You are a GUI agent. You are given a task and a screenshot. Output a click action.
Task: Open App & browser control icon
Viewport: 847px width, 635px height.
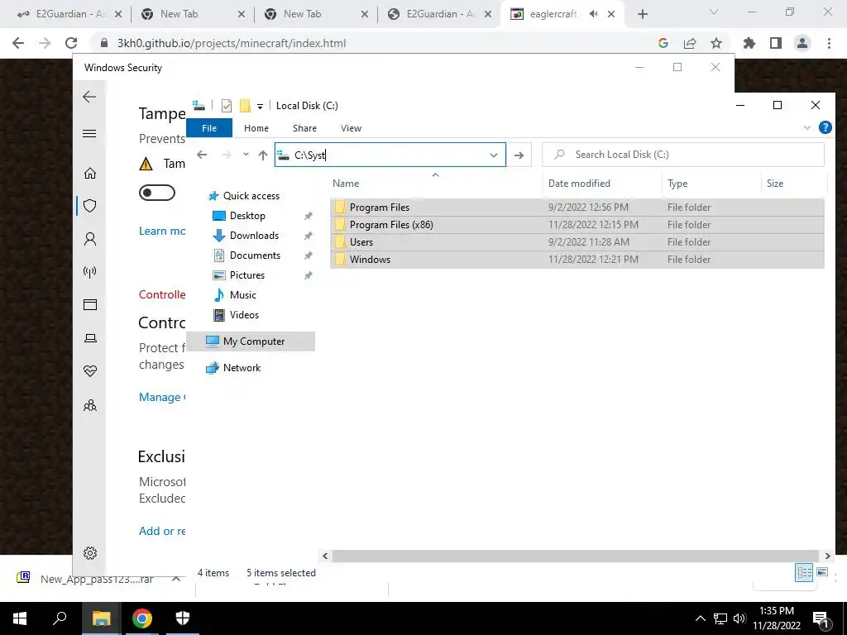coord(89,304)
